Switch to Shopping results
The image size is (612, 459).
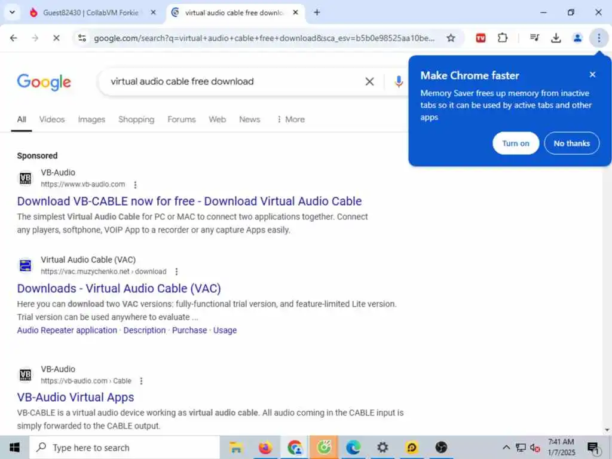click(136, 120)
